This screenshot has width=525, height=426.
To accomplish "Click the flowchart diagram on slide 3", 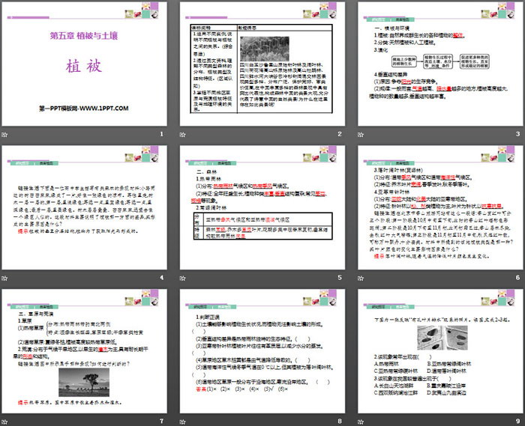I will point(440,62).
